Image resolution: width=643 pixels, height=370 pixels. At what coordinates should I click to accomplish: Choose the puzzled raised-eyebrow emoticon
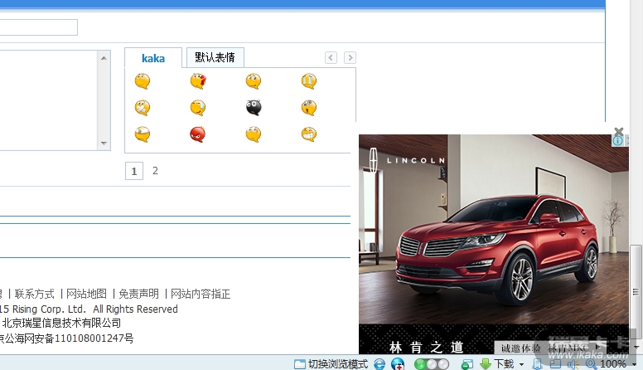(254, 81)
